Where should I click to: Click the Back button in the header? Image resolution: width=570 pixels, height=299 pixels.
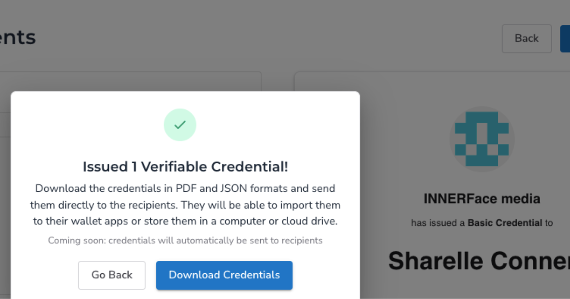(x=526, y=39)
